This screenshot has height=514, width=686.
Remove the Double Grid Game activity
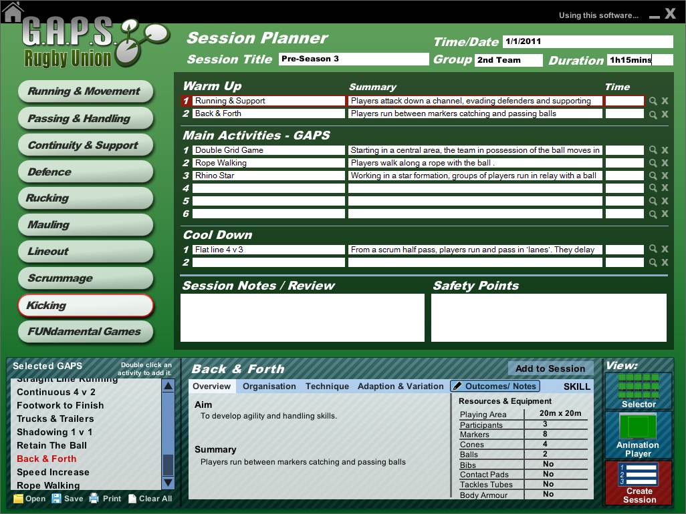pyautogui.click(x=665, y=150)
